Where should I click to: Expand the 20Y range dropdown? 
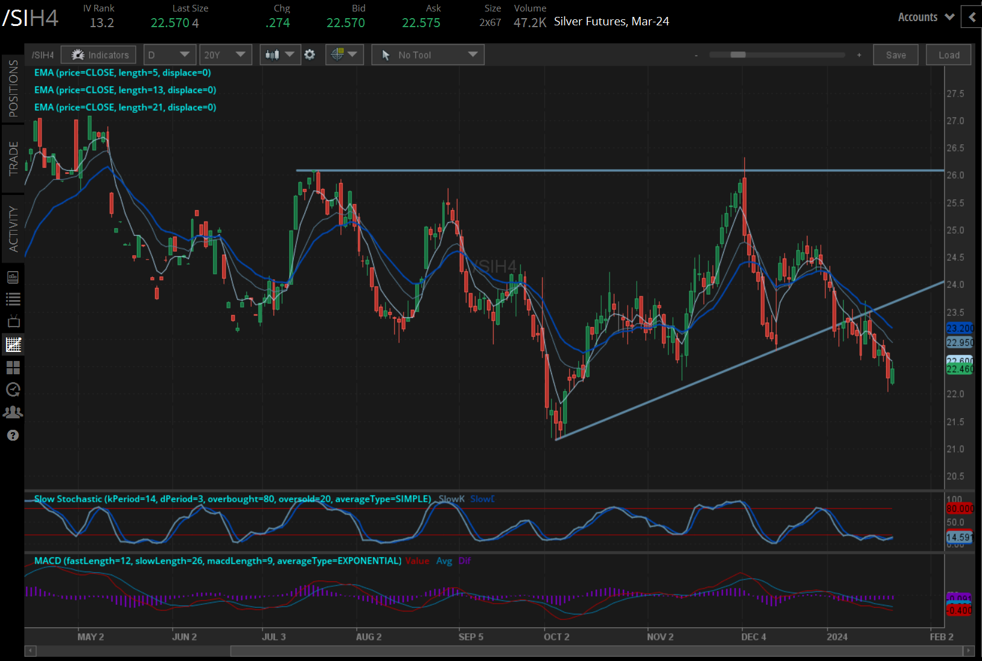(x=226, y=55)
